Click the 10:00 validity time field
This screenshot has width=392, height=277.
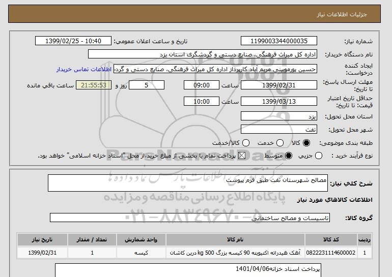pyautogui.click(x=202, y=101)
